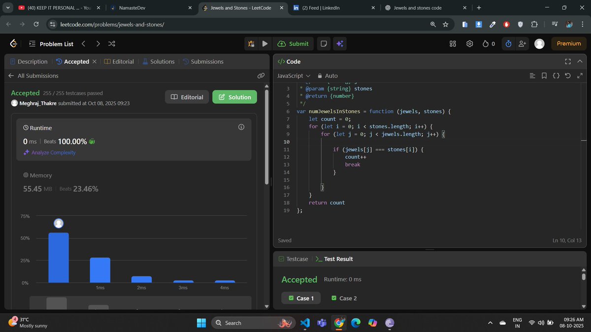Click the color picker eyedropper extension
This screenshot has width=591, height=332.
point(492,25)
